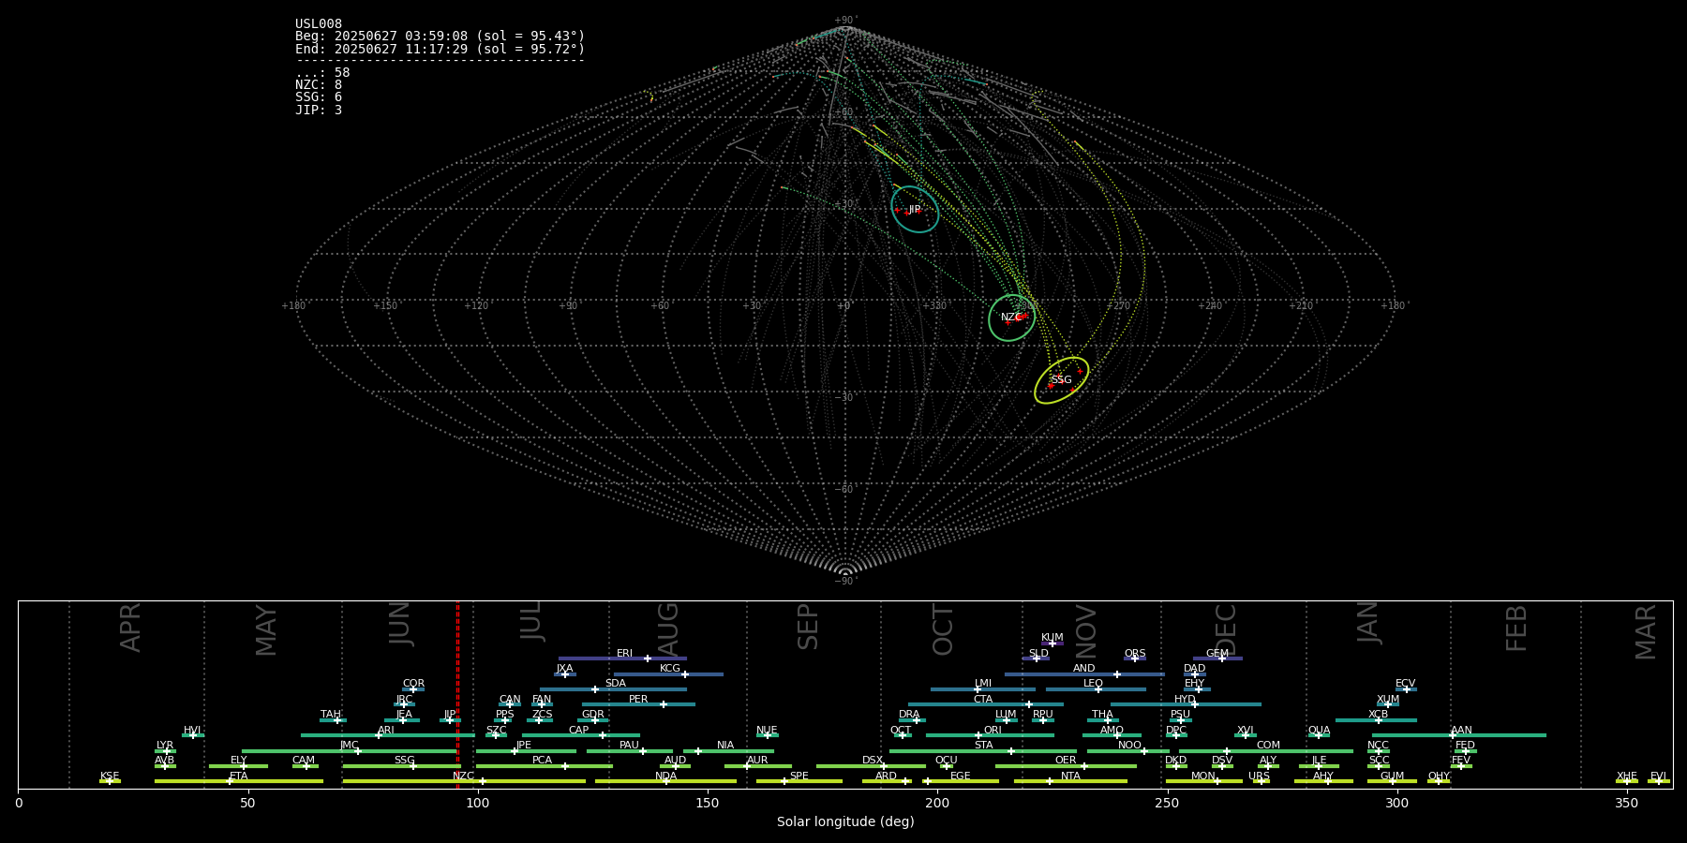The height and width of the screenshot is (843, 1687).
Task: Click the +240 right ascension label on map
Action: click(x=1210, y=306)
